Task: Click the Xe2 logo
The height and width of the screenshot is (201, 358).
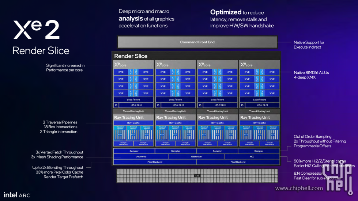Action: [37, 30]
